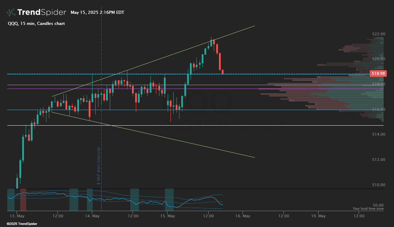Click the 13. May date label
The image size is (394, 227).
[x=17, y=216]
